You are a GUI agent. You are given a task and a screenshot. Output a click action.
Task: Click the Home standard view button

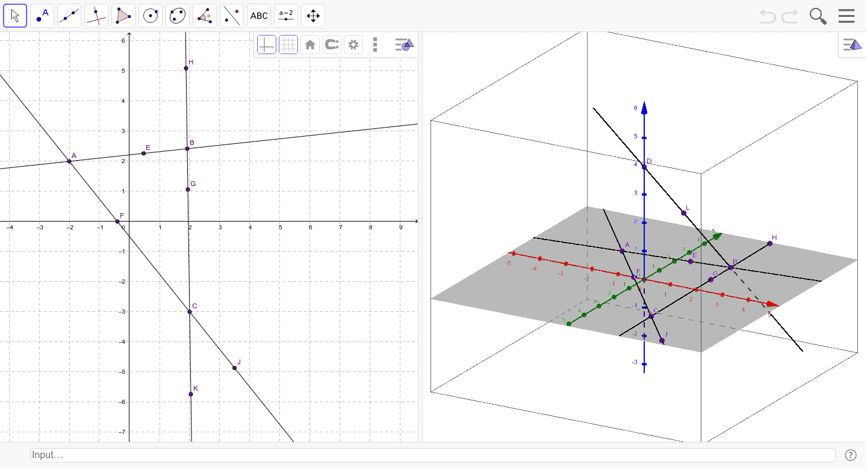pos(310,44)
